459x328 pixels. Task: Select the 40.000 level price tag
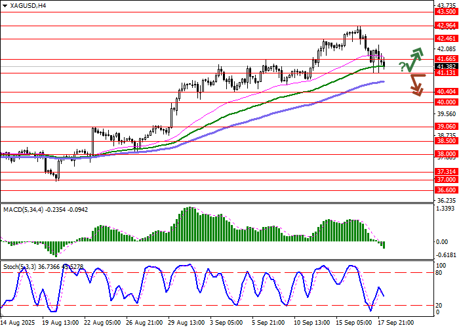446,102
